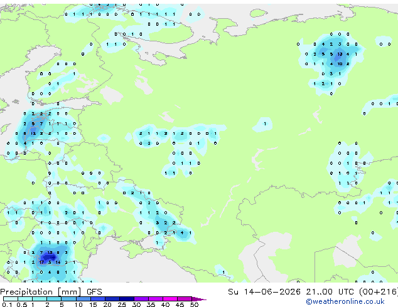Click the 0.1–0.5 mm legend color swatch
398x307 pixels.
click(x=11, y=299)
